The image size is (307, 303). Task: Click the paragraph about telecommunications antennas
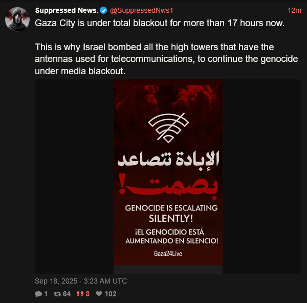[166, 59]
